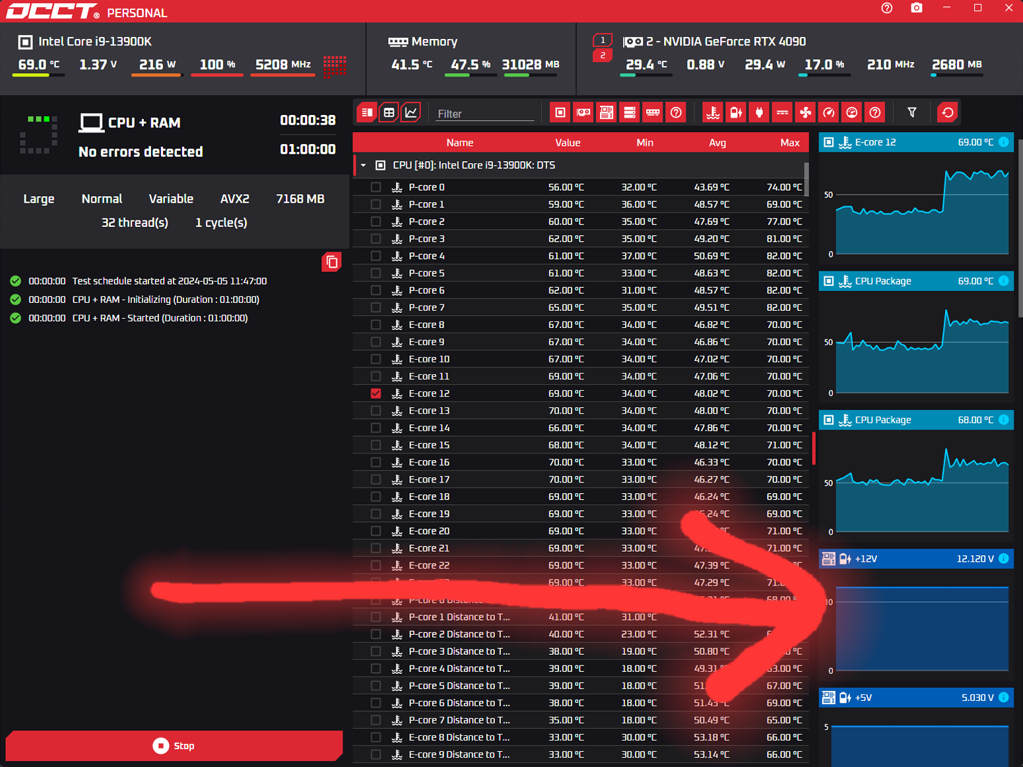The width and height of the screenshot is (1023, 767).
Task: Select GPU number 1 in the GPU selector
Action: coord(602,40)
